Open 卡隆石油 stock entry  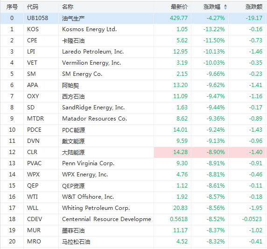point(73,40)
